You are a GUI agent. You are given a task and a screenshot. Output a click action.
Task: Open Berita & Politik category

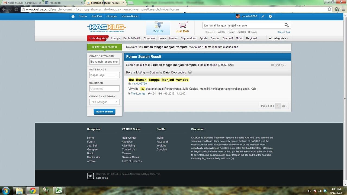(132, 38)
